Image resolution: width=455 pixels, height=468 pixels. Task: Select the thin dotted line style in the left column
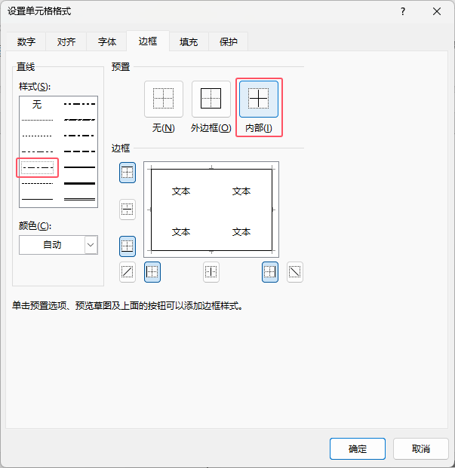(x=37, y=136)
